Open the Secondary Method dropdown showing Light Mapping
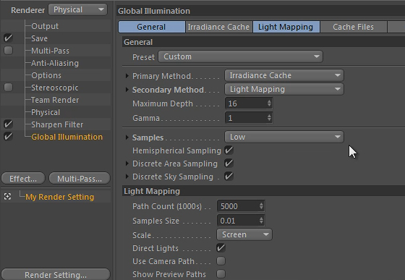Viewport: 405px width, 280px height. pos(283,89)
